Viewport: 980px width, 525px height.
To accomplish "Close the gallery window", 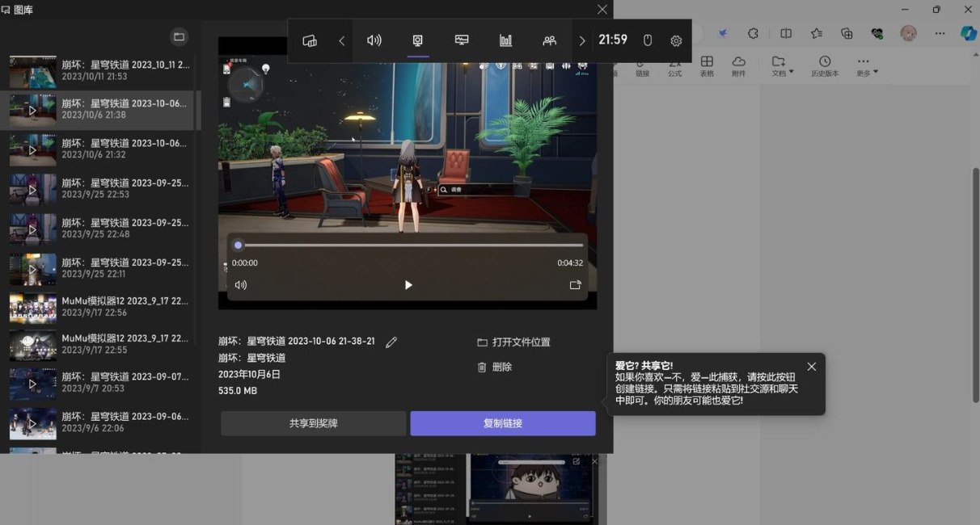I will pos(602,10).
